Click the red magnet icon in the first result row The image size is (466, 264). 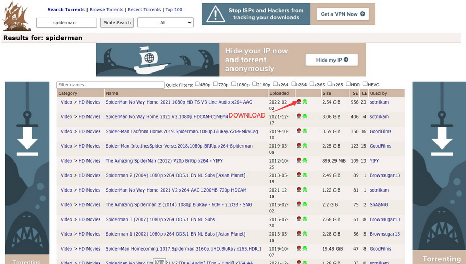(299, 102)
